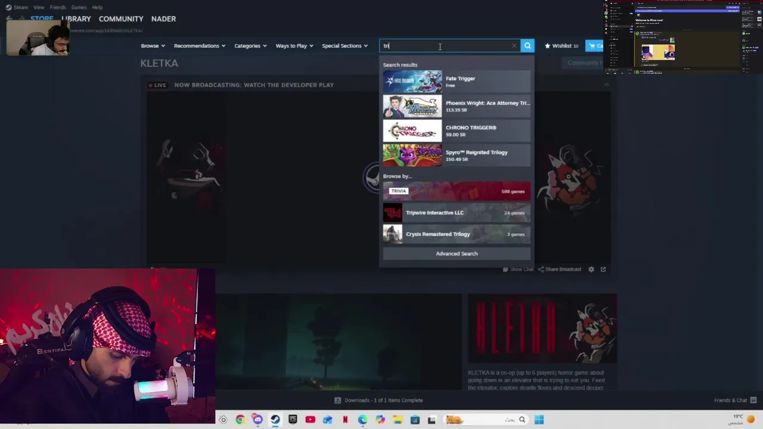Open the broadcast settings gear

click(x=591, y=269)
